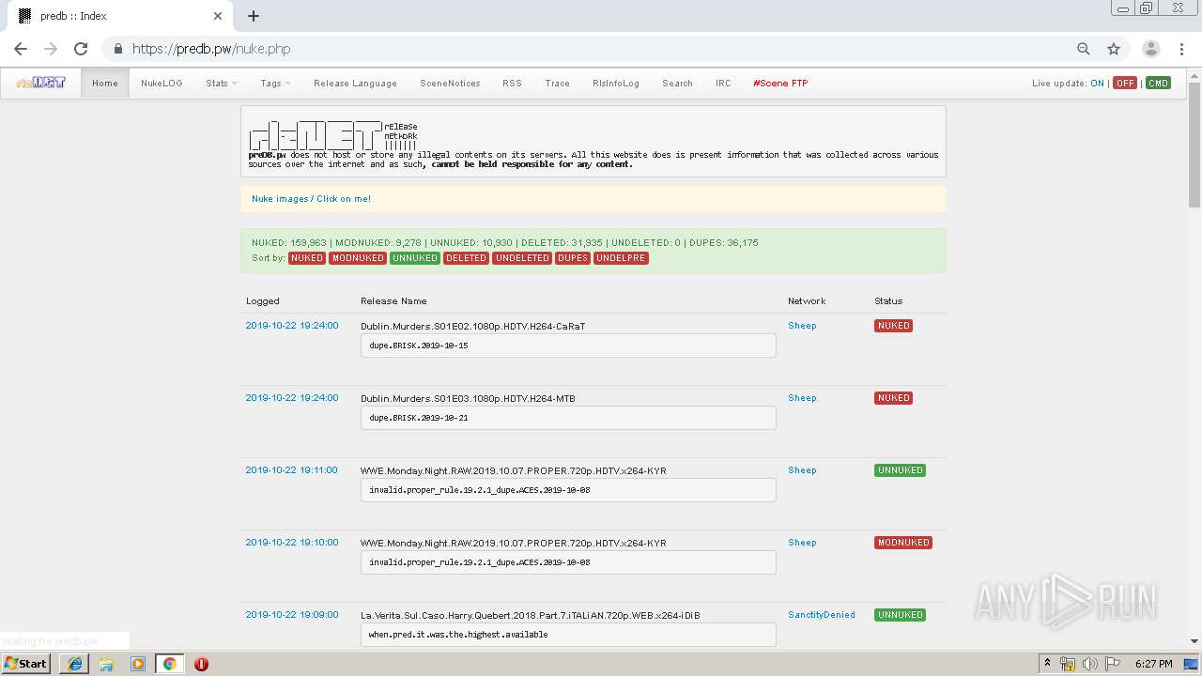Switch to Chrome taskbar icon
Screen dimensions: 1202x676
click(169, 664)
